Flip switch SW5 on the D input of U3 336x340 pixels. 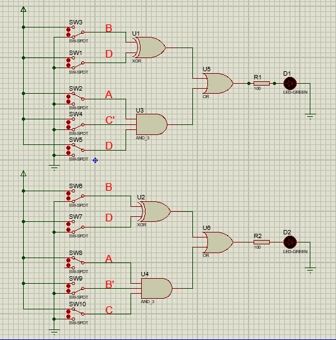click(x=76, y=150)
